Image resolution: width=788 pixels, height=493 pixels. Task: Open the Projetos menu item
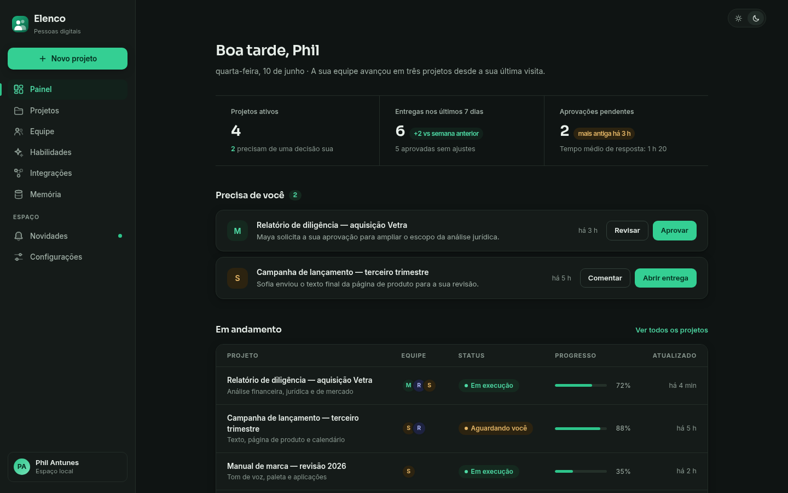67,111
